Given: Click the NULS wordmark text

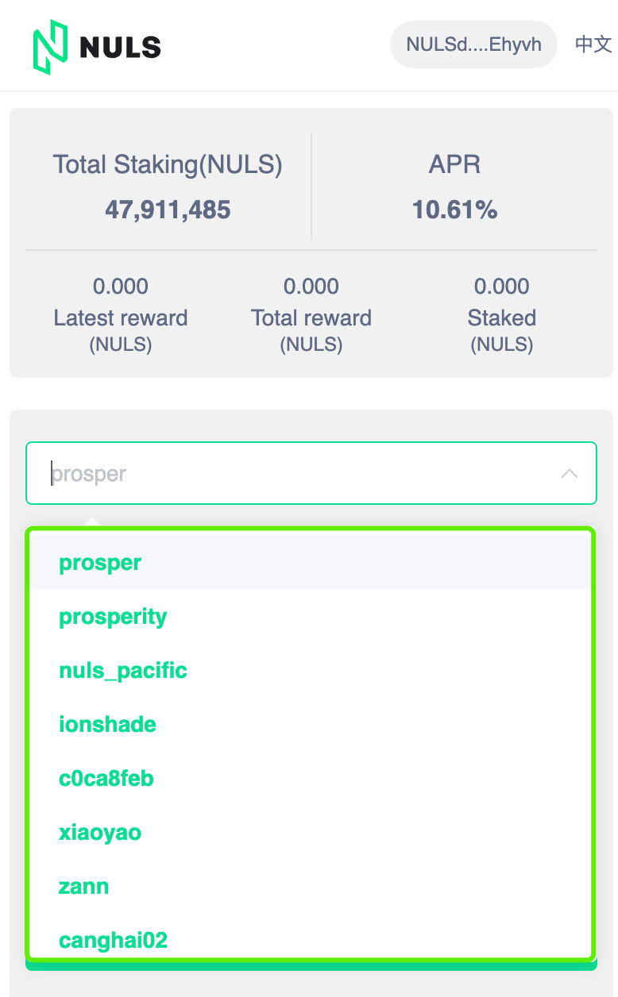Looking at the screenshot, I should tap(121, 47).
